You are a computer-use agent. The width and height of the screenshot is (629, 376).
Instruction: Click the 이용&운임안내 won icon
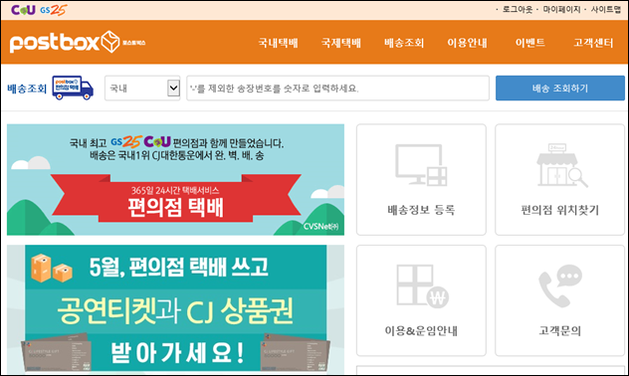click(422, 286)
